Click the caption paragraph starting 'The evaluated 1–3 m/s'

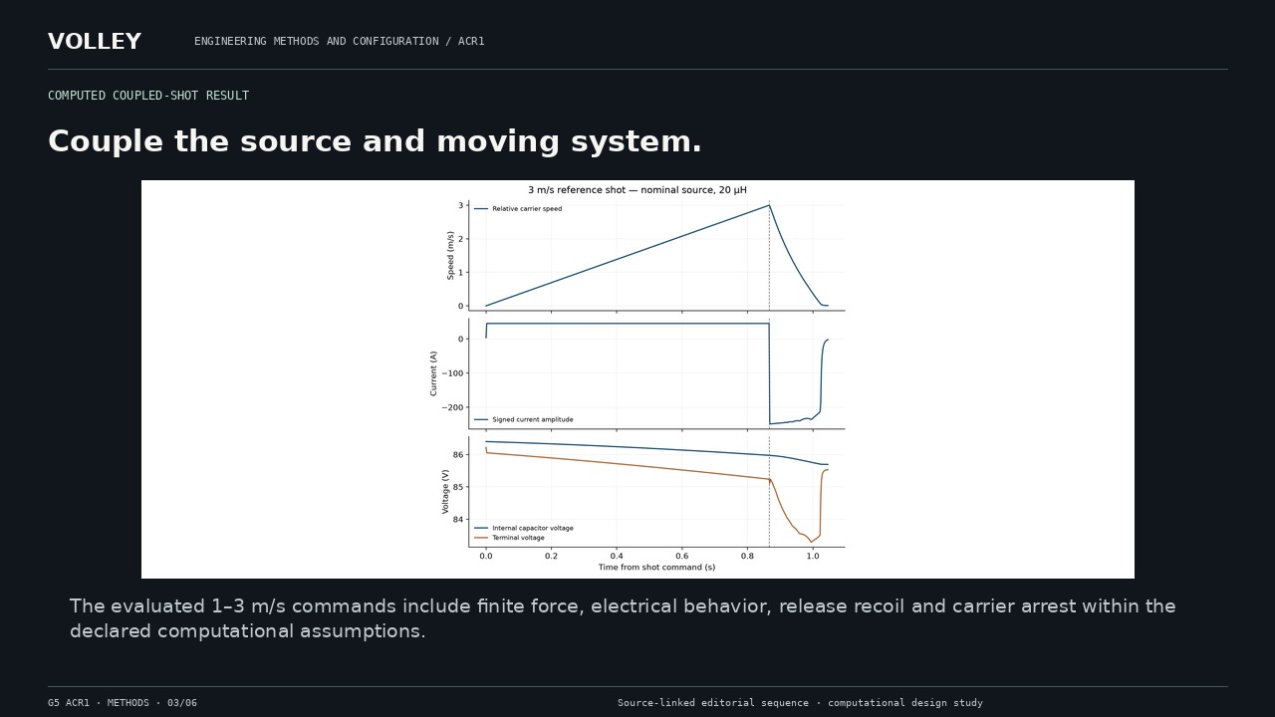(x=623, y=618)
